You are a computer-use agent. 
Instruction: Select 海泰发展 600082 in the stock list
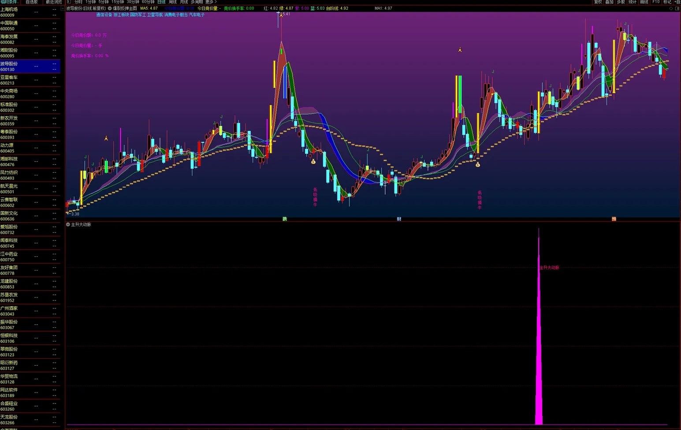(x=30, y=39)
